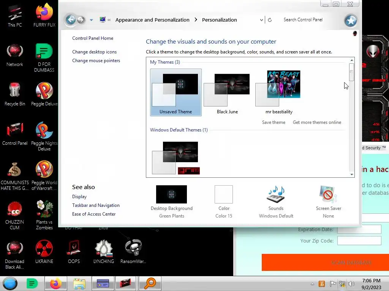Click Save theme link
The height and width of the screenshot is (291, 389).
274,122
